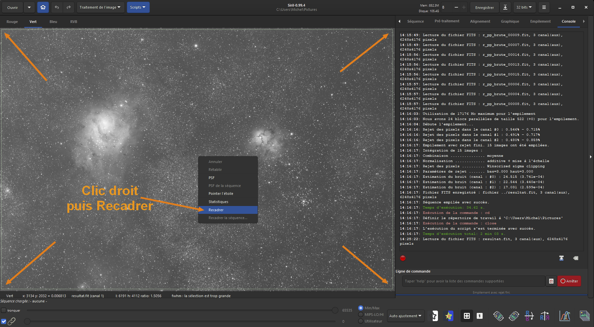Screen dimensions: 594x327
Task: Choose Statistiques in the context menu
Action: pos(228,202)
